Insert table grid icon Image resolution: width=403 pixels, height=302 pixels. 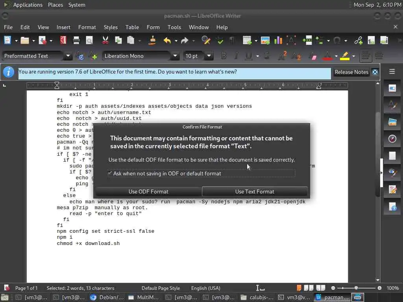(247, 41)
